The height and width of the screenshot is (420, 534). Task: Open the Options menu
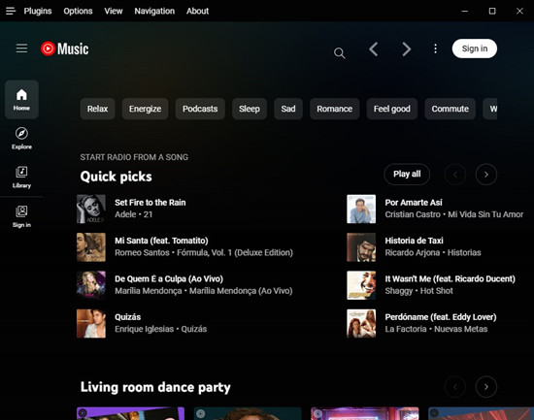(78, 11)
